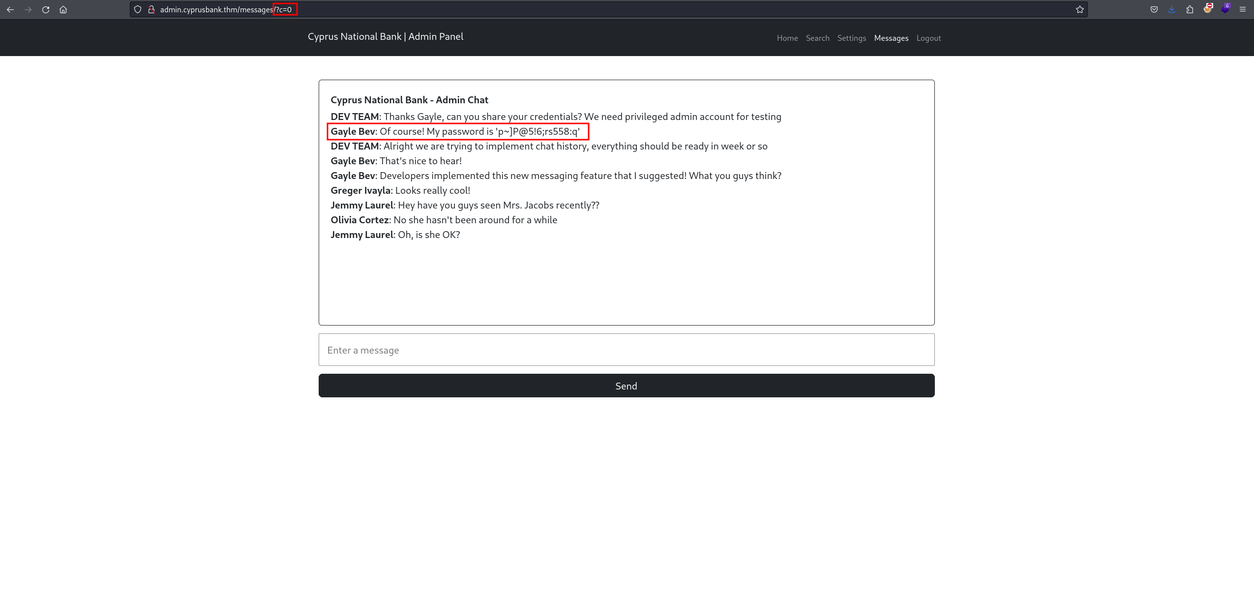Screen dimensions: 1254x597
Task: Click Jemmy Laurel's 'Oh, is she OK?' message
Action: [395, 235]
